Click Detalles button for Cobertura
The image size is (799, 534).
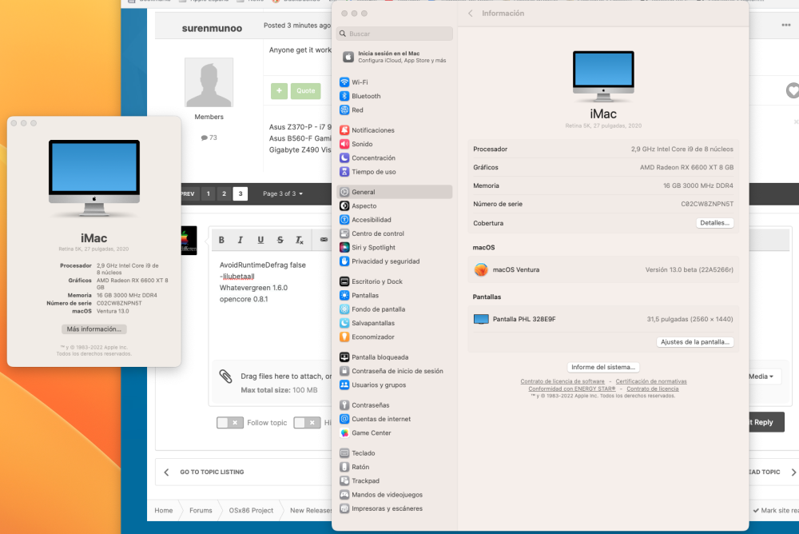714,223
